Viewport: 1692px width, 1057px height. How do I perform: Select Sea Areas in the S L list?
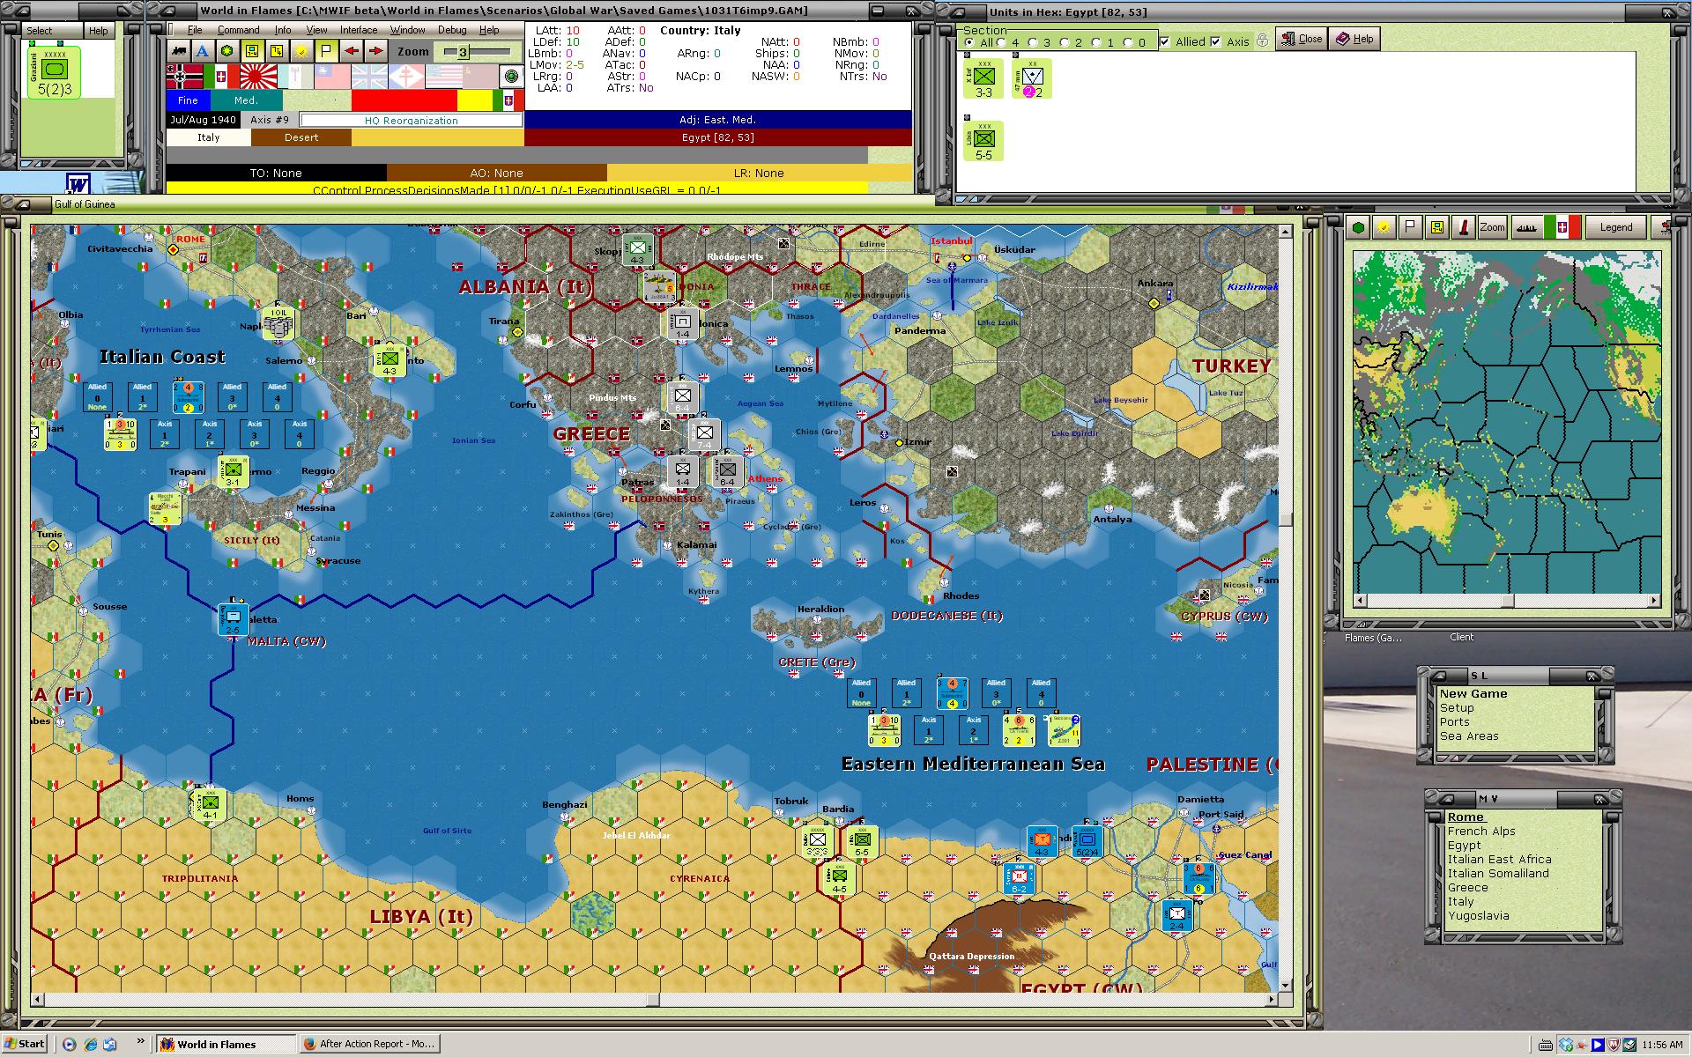(x=1469, y=736)
